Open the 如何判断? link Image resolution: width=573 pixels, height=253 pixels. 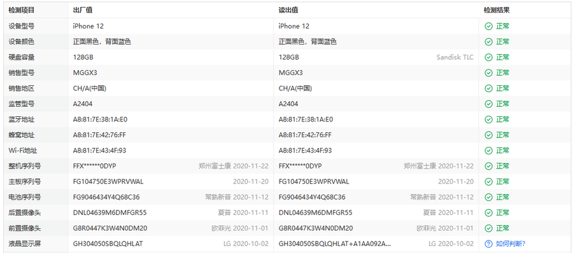pyautogui.click(x=511, y=243)
